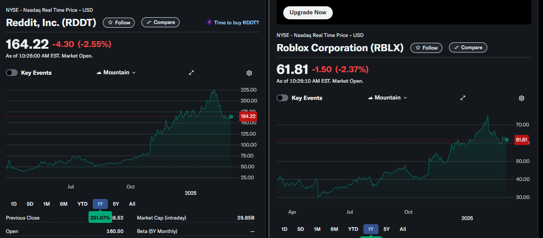Select the 6M range on the Roblox chart
543x238 pixels.
click(x=334, y=229)
